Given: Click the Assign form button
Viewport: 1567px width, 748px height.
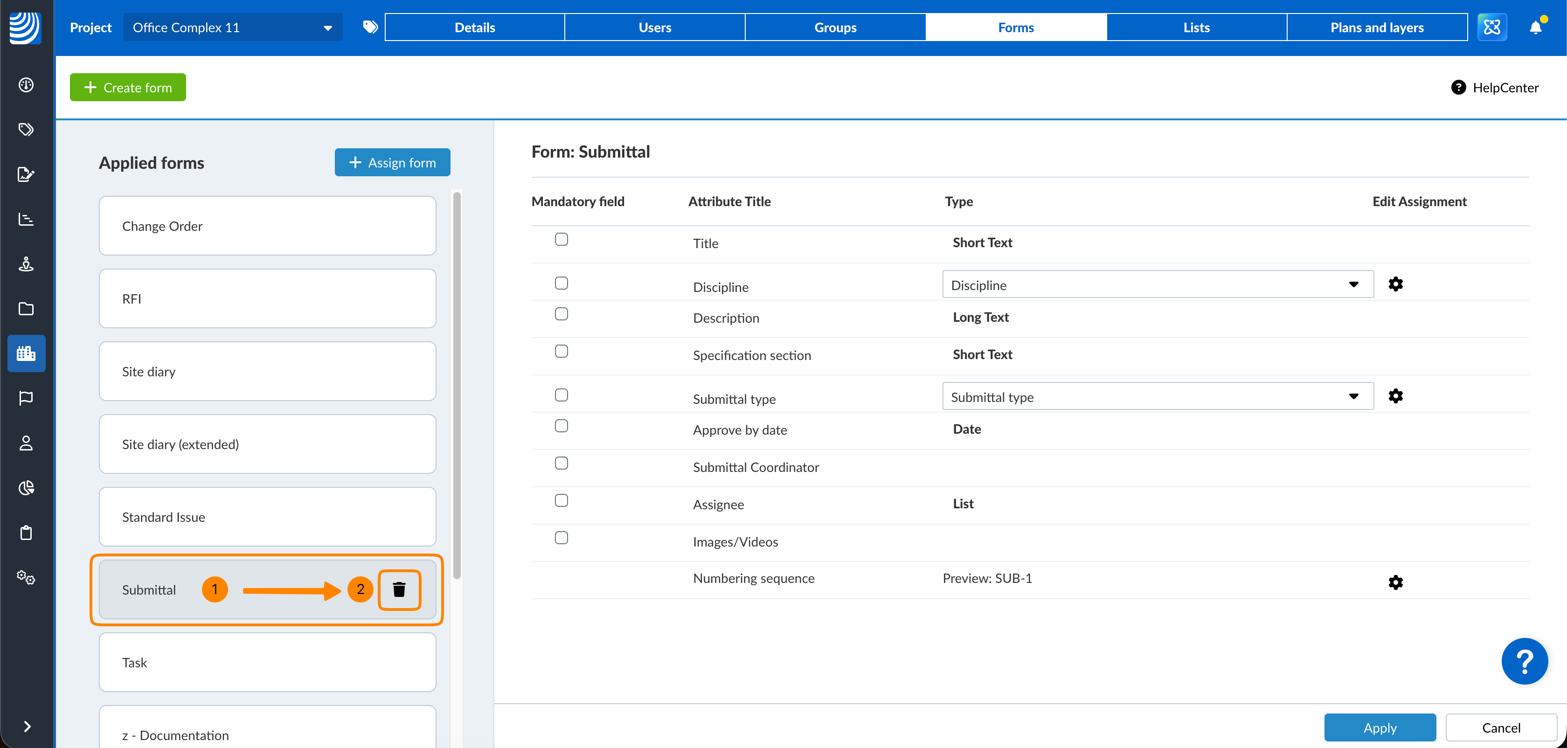Looking at the screenshot, I should pos(392,162).
